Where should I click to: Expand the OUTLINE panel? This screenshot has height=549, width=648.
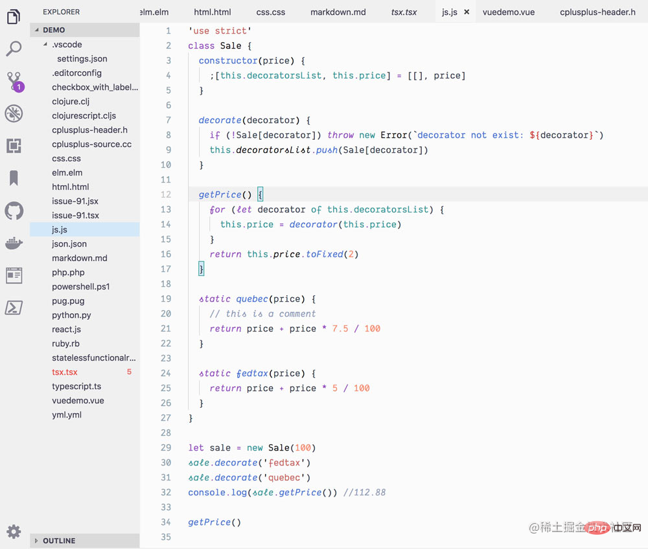[x=59, y=541]
